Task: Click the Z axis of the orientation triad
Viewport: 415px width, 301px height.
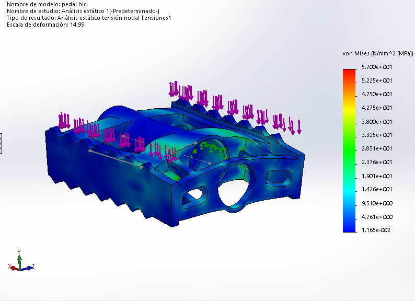Action: (x=28, y=268)
